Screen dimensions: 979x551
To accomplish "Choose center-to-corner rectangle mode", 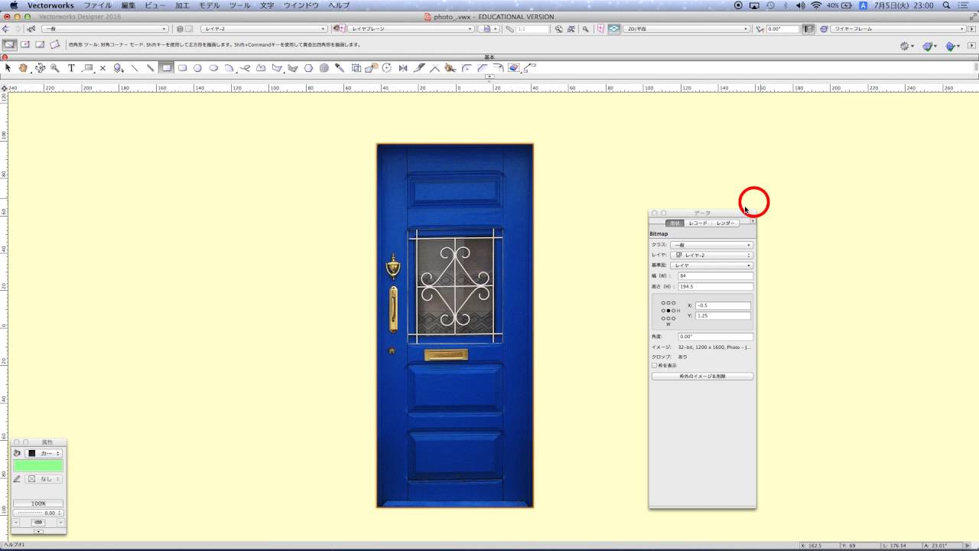I will 25,44.
